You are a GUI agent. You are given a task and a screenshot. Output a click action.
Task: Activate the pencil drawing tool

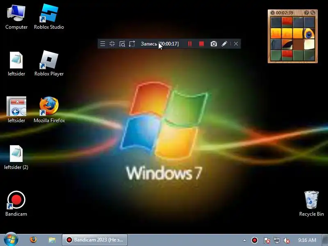point(224,44)
